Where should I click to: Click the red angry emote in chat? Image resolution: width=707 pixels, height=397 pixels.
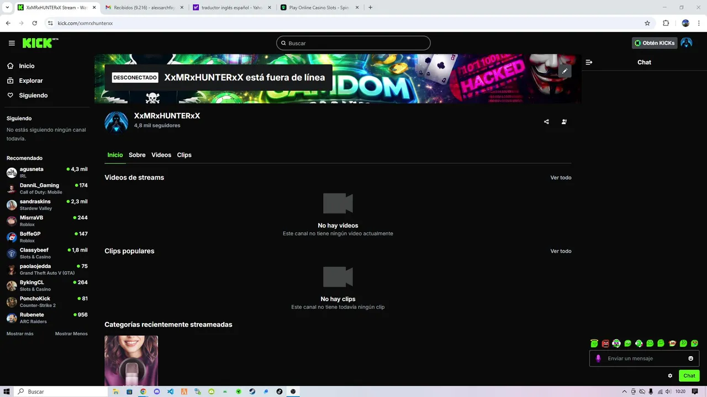point(605,344)
